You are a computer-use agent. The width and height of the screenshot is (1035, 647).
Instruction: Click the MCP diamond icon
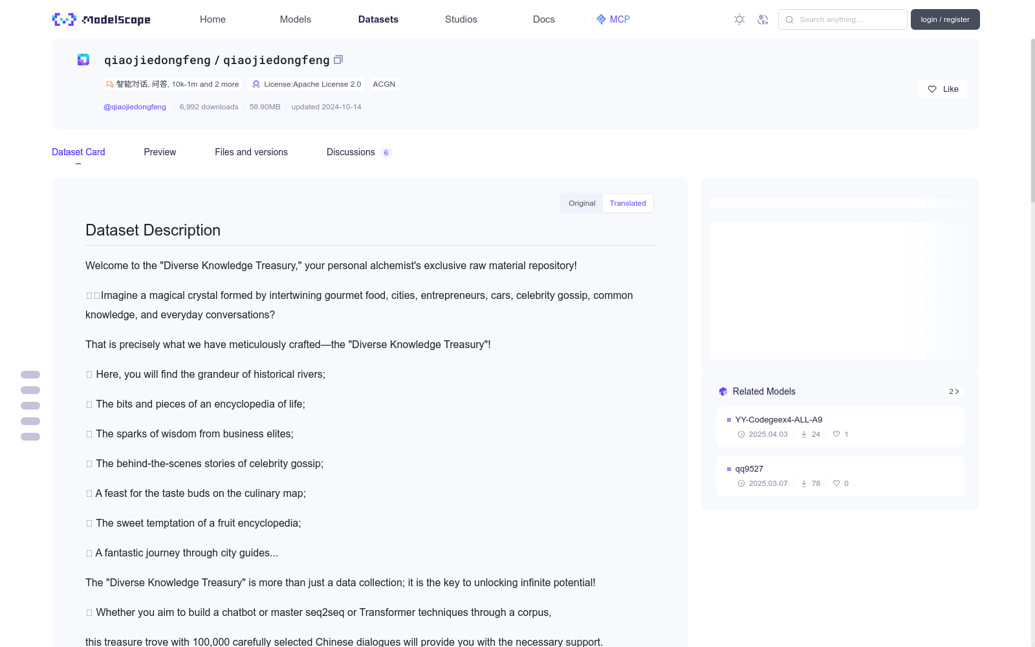pos(601,19)
